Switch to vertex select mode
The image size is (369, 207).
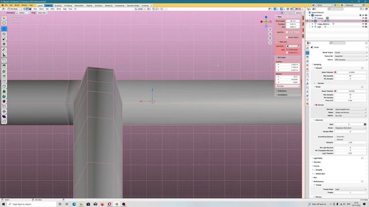click(25, 9)
